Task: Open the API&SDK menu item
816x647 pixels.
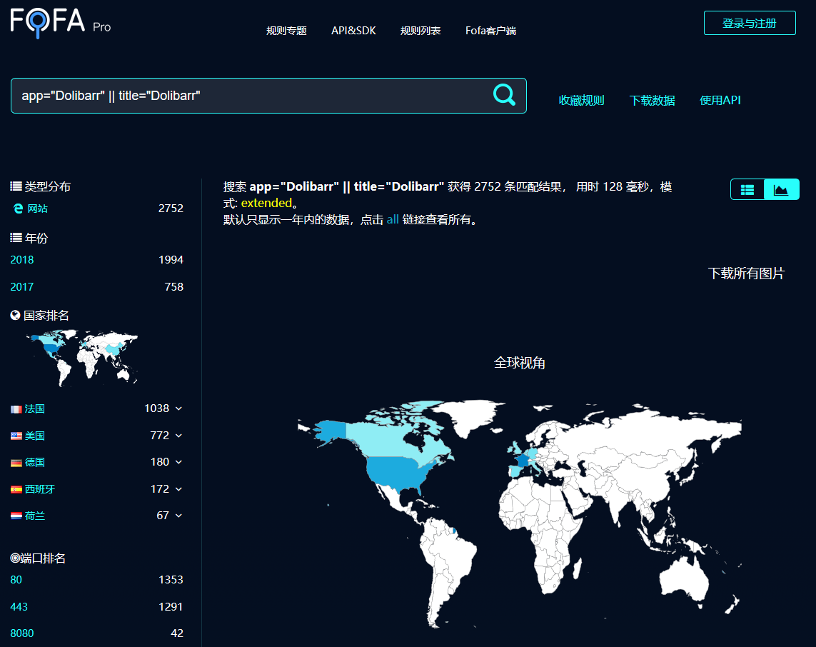Action: click(353, 31)
